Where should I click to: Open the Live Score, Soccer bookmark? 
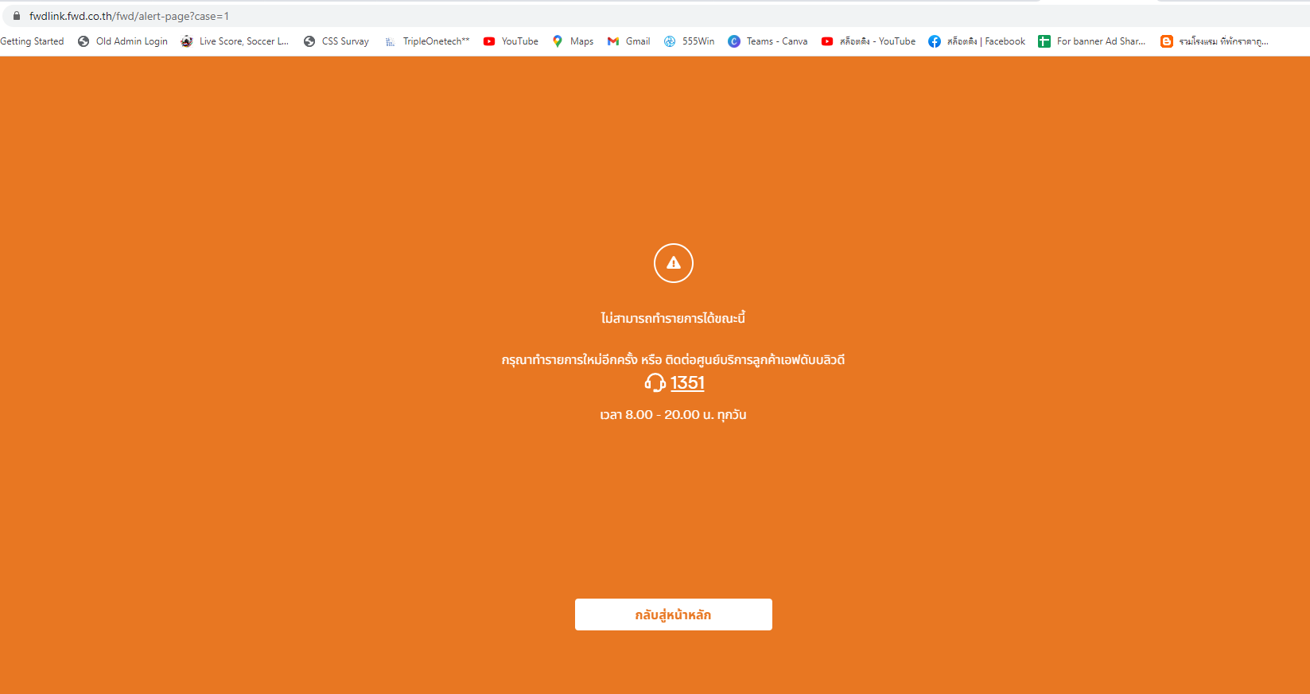[235, 41]
